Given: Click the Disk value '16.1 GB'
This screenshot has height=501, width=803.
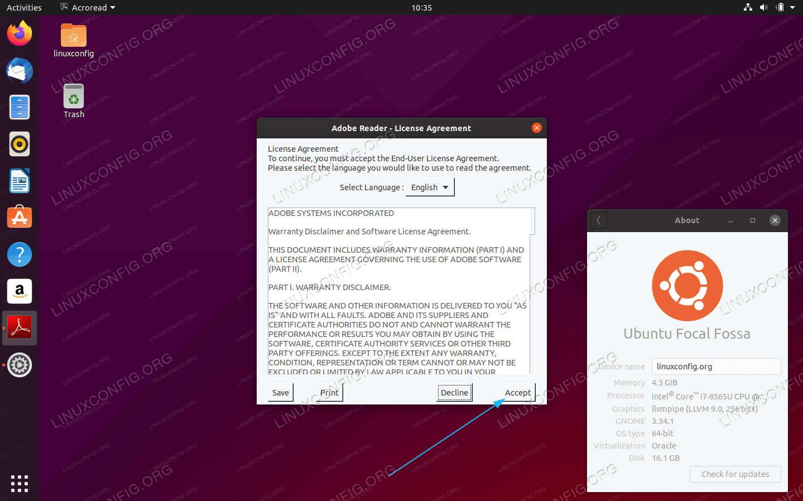Looking at the screenshot, I should coord(666,458).
